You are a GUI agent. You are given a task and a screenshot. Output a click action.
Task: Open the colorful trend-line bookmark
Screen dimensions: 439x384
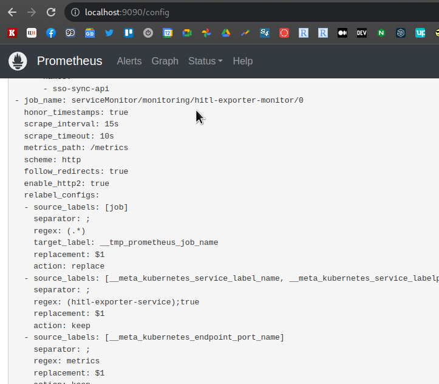(x=245, y=33)
